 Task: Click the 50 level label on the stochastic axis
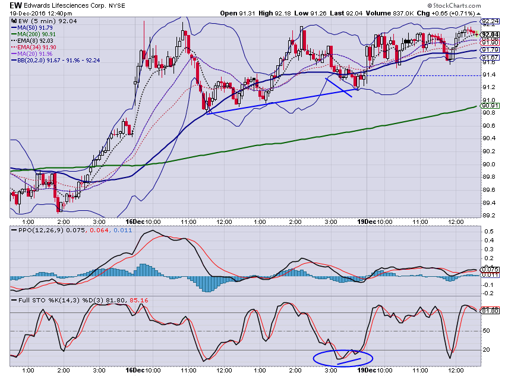[487, 331]
